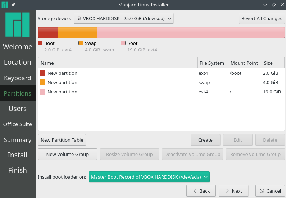Select the swap New partition row
The height and width of the screenshot is (198, 286).
point(161,83)
